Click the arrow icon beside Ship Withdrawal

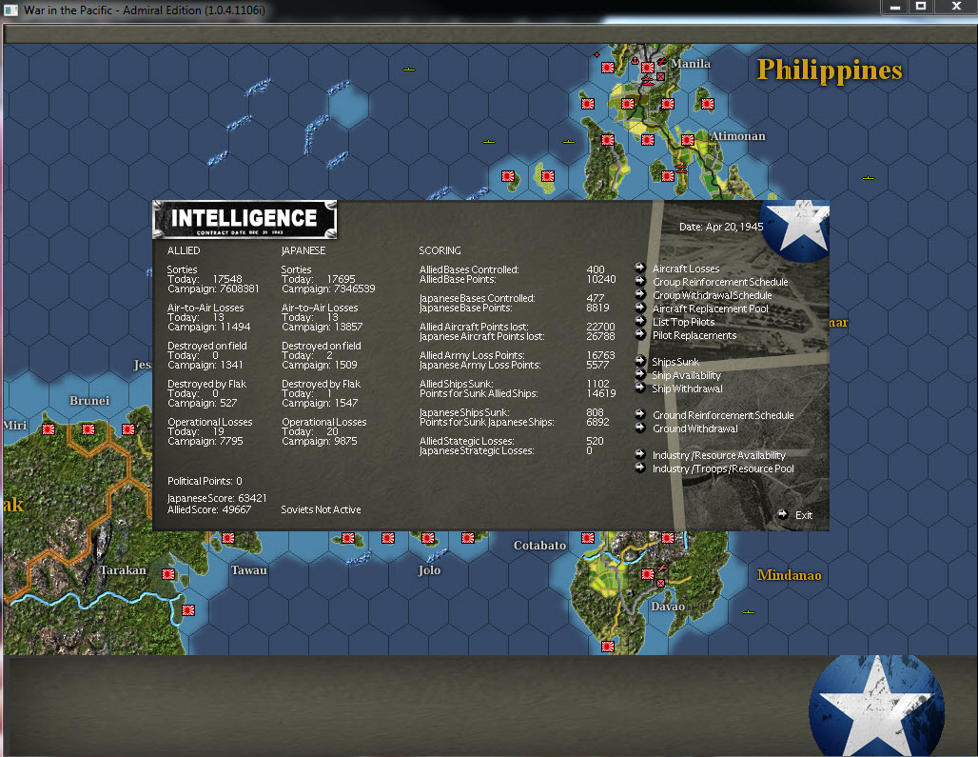click(x=640, y=388)
